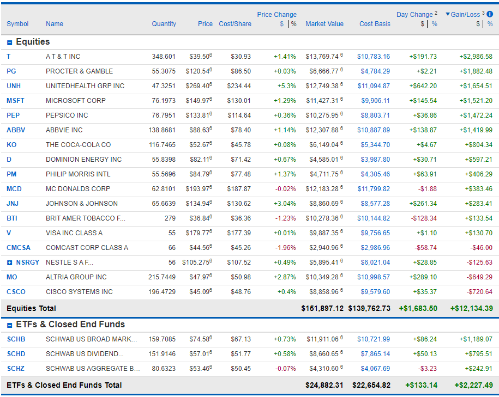View UnitedHealth cost basis $11,094.87
499x397 pixels.
tap(374, 86)
